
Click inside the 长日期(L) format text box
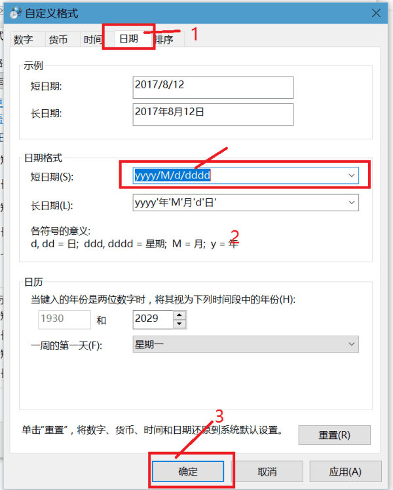point(236,203)
